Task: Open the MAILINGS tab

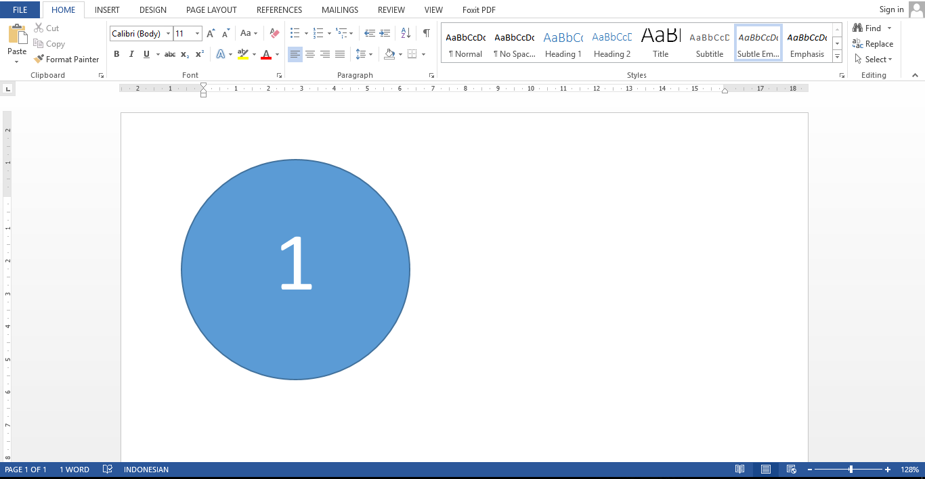Action: [x=339, y=9]
